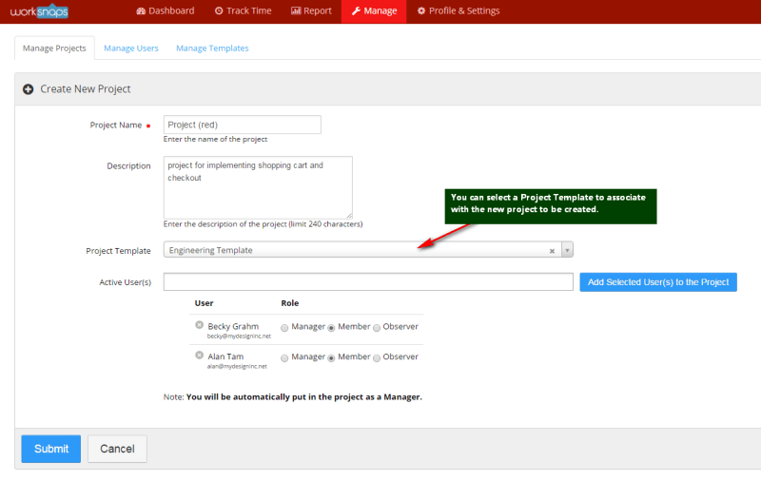The width and height of the screenshot is (761, 481).
Task: Go to Track Time section
Action: [243, 11]
